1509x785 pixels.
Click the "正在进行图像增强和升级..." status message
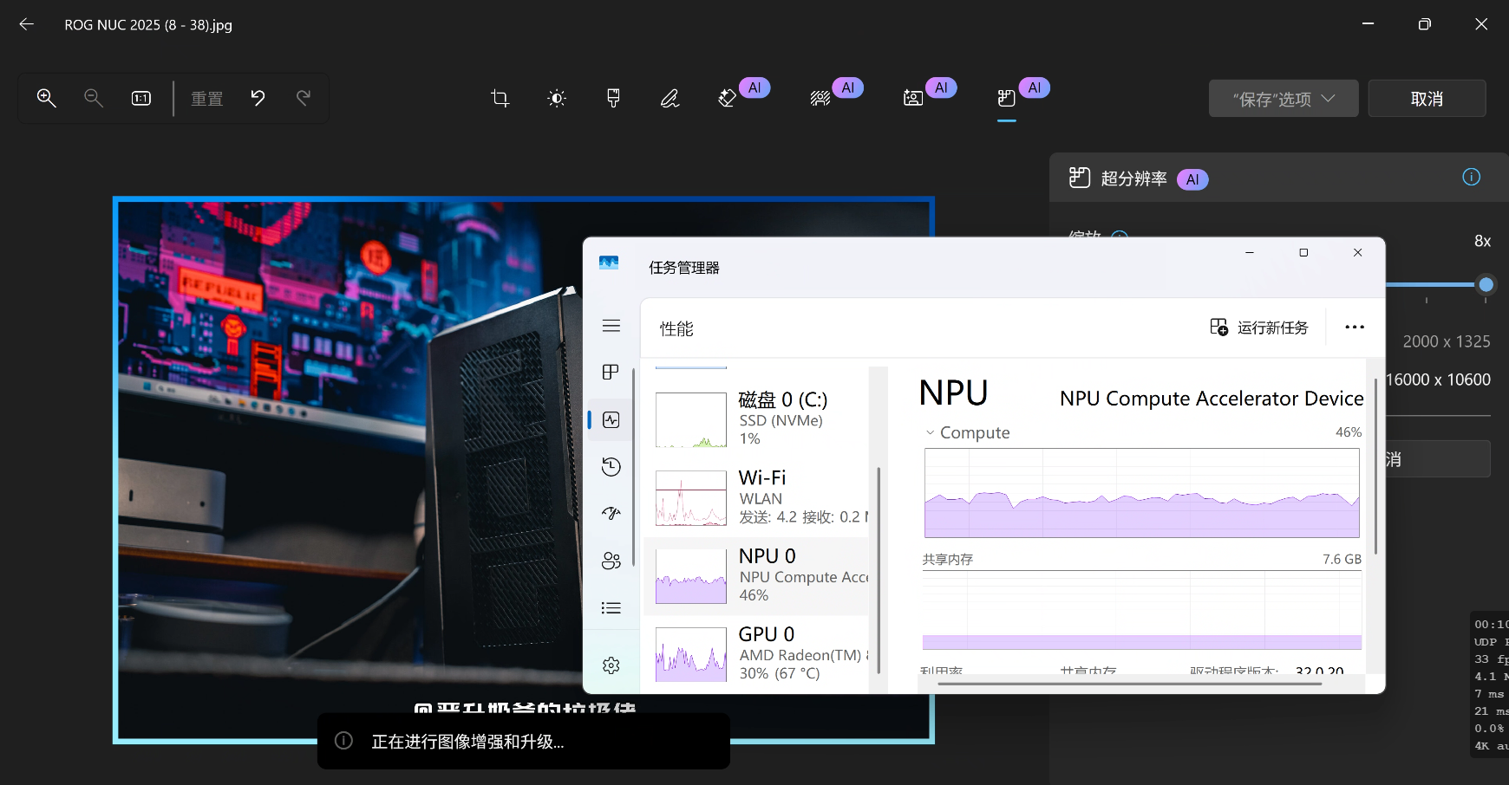pyautogui.click(x=467, y=742)
